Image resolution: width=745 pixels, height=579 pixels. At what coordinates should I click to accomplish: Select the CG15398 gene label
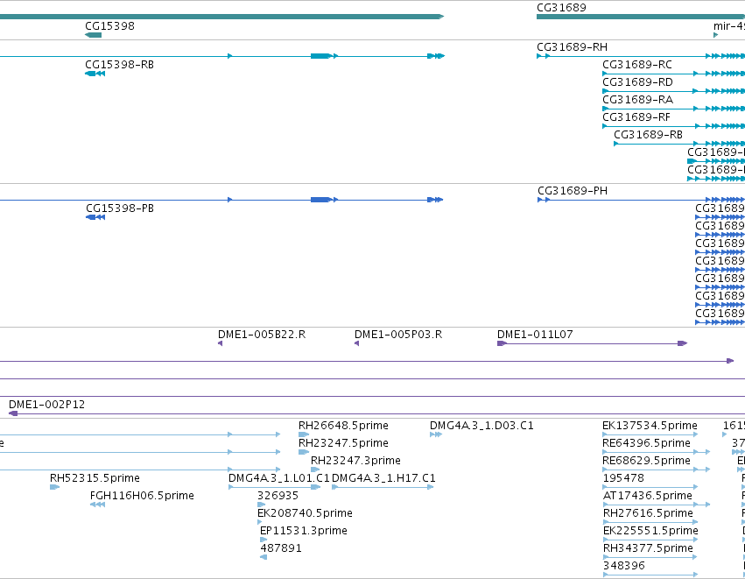click(x=109, y=25)
